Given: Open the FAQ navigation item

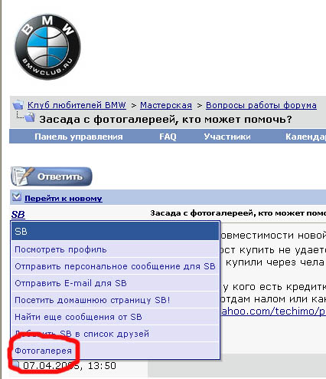Looking at the screenshot, I should (168, 137).
